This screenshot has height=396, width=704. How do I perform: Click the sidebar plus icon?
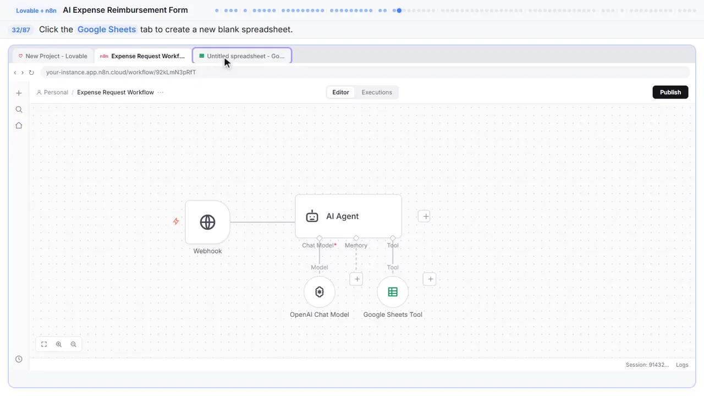[x=19, y=93]
